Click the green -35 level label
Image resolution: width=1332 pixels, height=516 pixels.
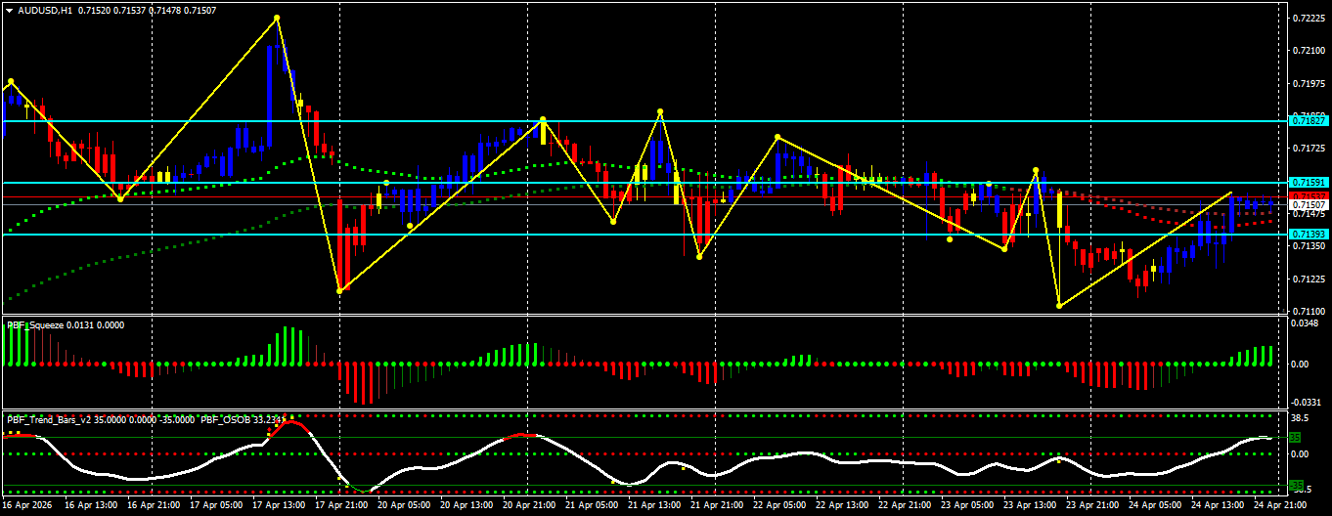pos(1296,485)
